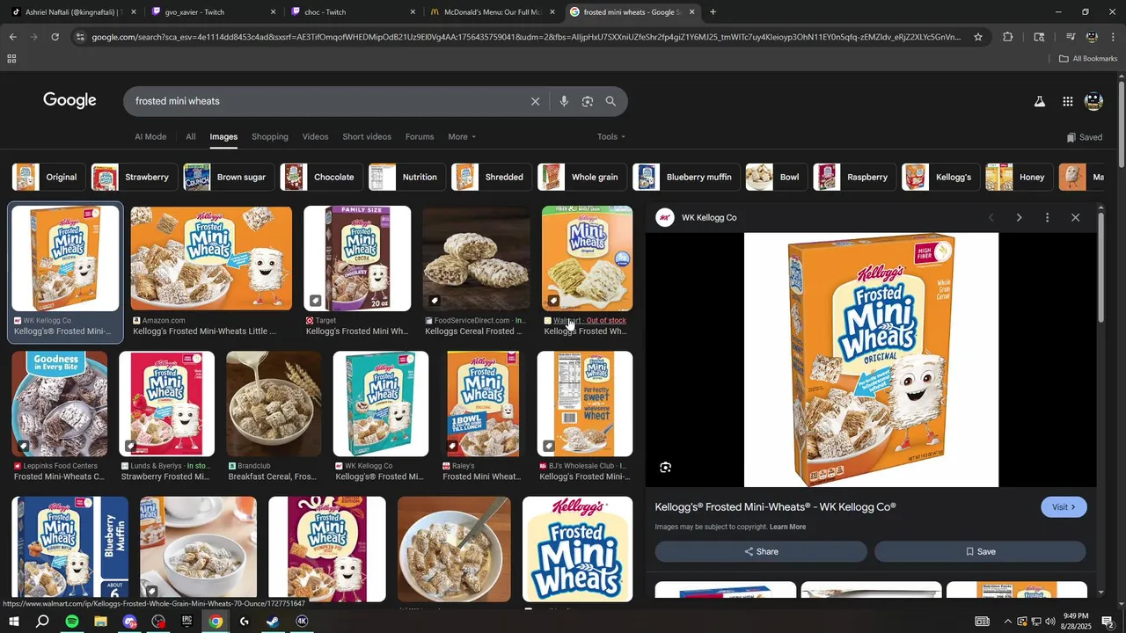Open the WK Kellogg Co source header

click(x=697, y=218)
